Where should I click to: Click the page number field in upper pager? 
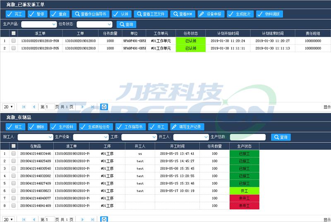(x=50, y=107)
